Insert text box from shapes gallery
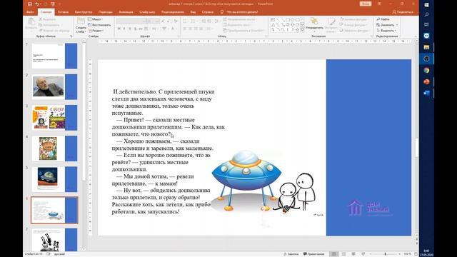This screenshot has width=457, height=257. pyautogui.click(x=273, y=20)
